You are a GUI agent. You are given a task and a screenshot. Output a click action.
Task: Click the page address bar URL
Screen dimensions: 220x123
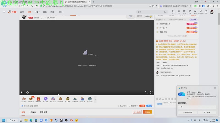pyautogui.click(x=79, y=6)
